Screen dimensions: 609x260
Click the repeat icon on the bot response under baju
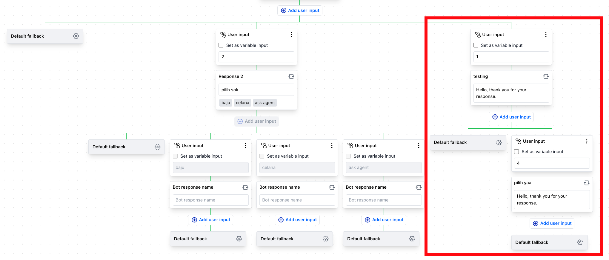pyautogui.click(x=245, y=187)
